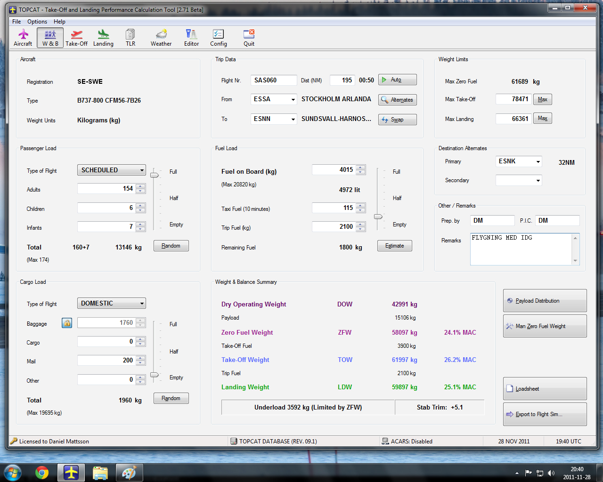The height and width of the screenshot is (482, 603).
Task: Click the fuel load slider handle
Action: [x=378, y=217]
